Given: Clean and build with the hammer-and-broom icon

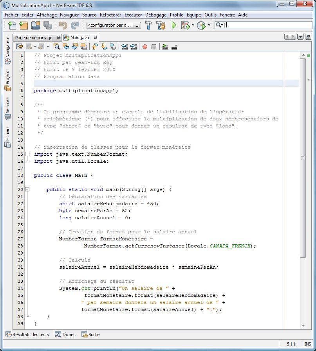Looking at the screenshot, I should tap(161, 25).
